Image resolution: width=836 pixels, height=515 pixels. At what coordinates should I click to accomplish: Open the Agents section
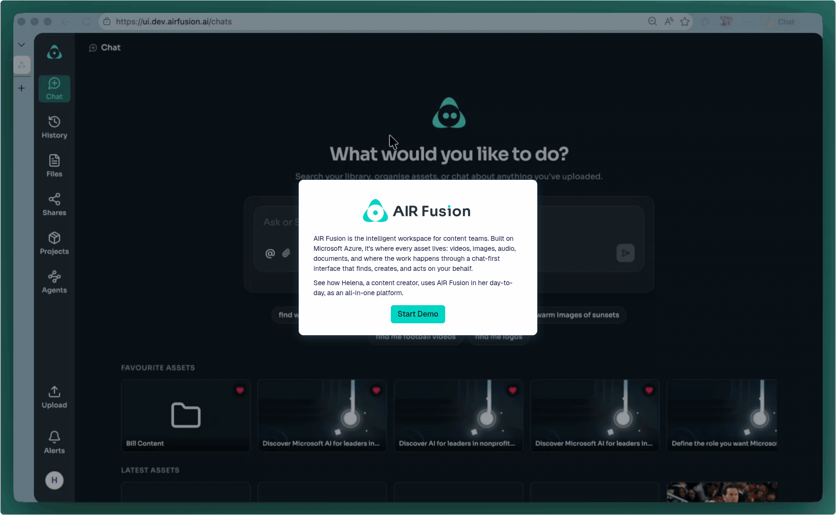coord(54,282)
